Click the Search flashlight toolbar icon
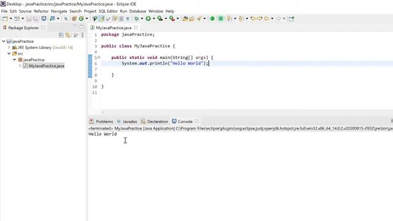This screenshot has width=393, height=221. (199, 18)
